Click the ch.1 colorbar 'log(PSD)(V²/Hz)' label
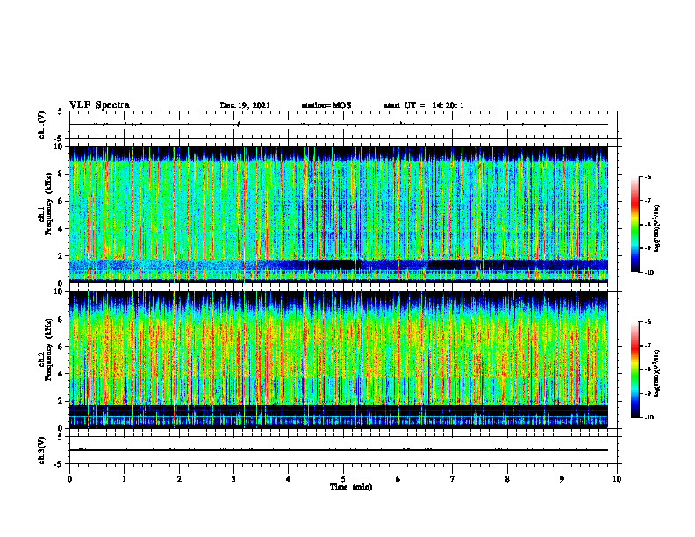This screenshot has height=537, width=695. coord(656,229)
